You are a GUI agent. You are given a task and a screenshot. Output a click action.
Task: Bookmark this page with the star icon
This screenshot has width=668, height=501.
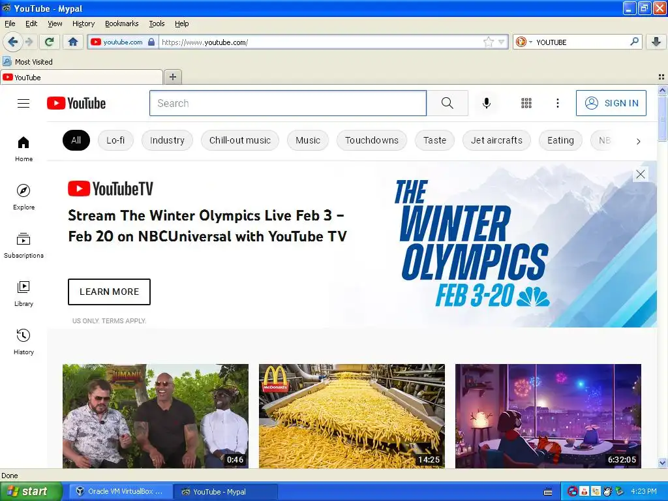[x=488, y=42]
